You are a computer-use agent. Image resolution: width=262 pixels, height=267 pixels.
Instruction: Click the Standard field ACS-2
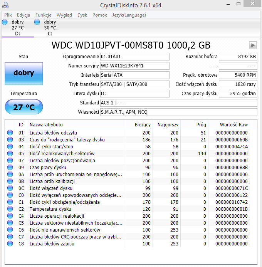[x=178, y=103]
